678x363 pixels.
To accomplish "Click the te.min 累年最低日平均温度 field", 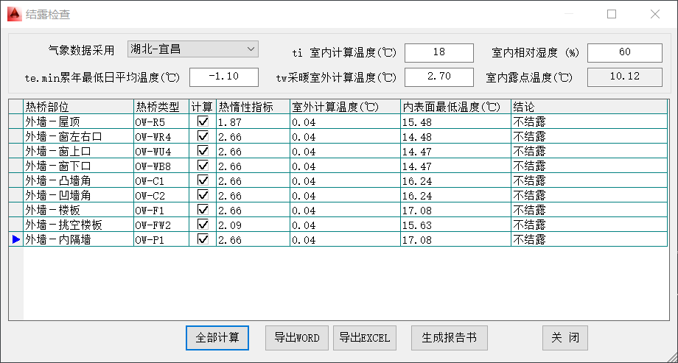I will (x=224, y=77).
